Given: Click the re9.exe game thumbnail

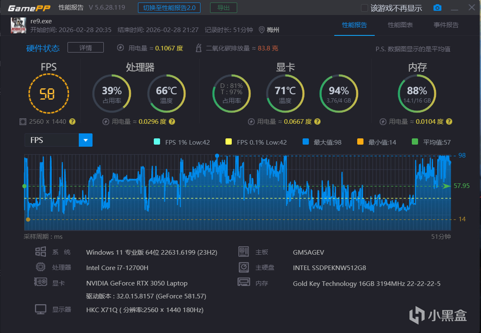Looking at the screenshot, I should tap(18, 25).
